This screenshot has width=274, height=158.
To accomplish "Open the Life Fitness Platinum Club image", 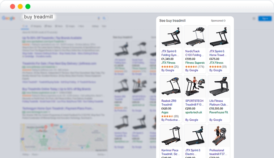I will pos(219,86).
